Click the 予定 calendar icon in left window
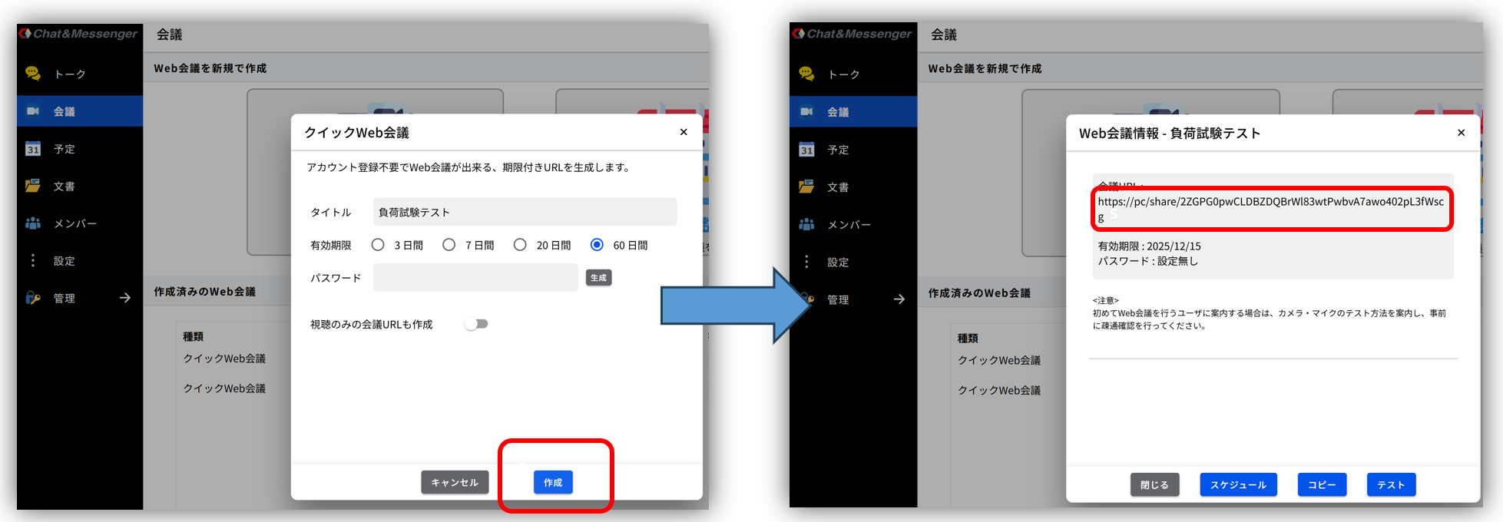Screen dimensions: 1503x522 coord(33,149)
